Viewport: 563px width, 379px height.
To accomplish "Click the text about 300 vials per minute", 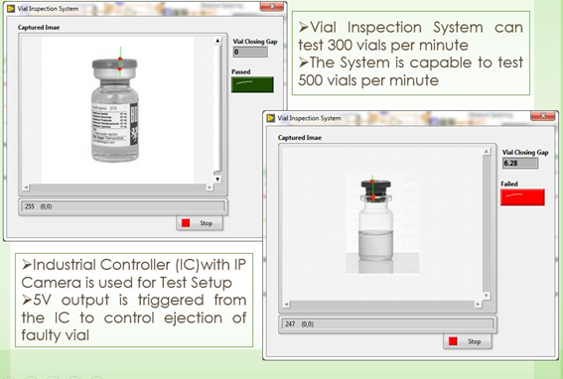I will (x=410, y=36).
